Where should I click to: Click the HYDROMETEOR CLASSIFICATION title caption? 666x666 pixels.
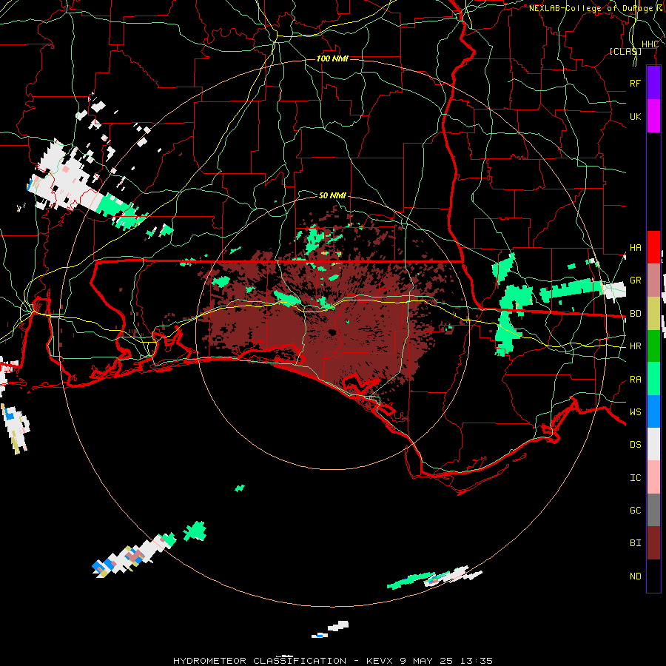332,661
